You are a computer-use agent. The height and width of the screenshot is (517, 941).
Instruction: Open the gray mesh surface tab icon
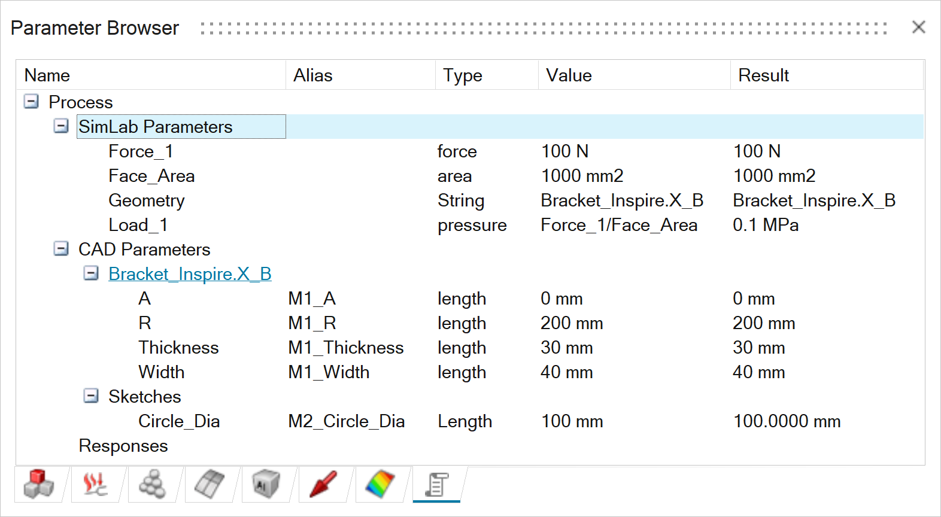209,484
